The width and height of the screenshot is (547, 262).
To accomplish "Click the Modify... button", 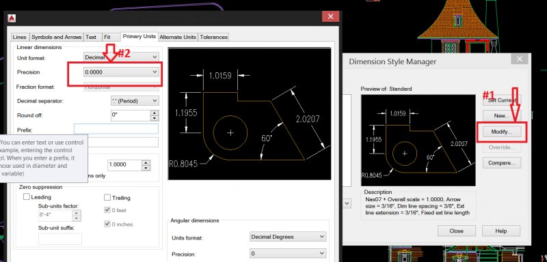I will tap(502, 132).
